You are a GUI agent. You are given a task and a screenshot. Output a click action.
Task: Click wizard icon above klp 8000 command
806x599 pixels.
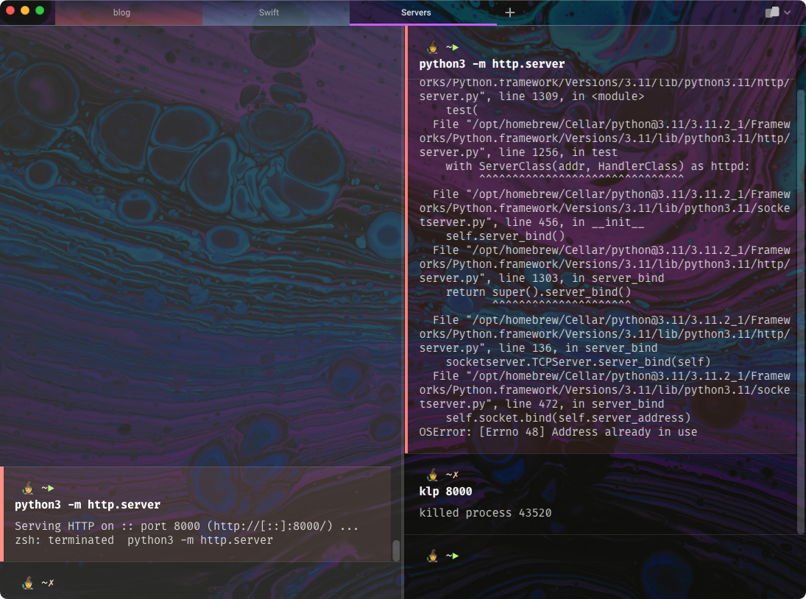tap(433, 475)
